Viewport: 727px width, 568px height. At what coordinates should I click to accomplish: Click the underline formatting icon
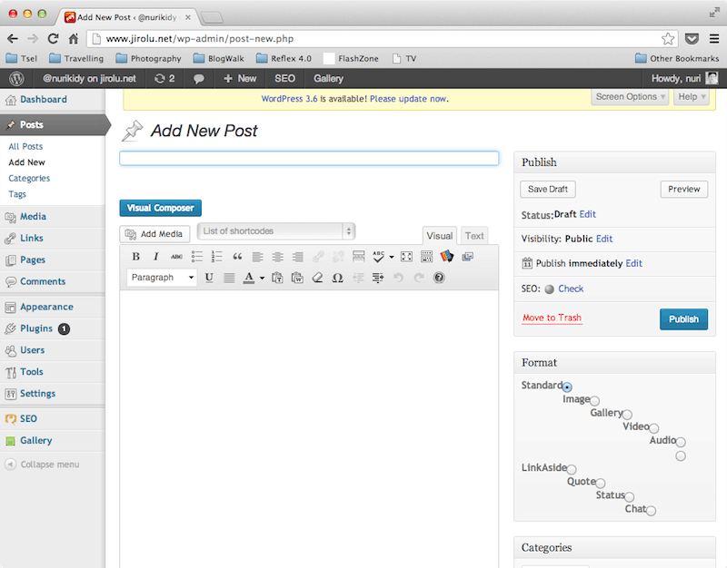[209, 278]
